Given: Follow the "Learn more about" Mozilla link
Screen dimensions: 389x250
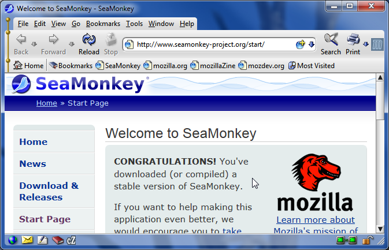Looking at the screenshot, I should point(316,220).
